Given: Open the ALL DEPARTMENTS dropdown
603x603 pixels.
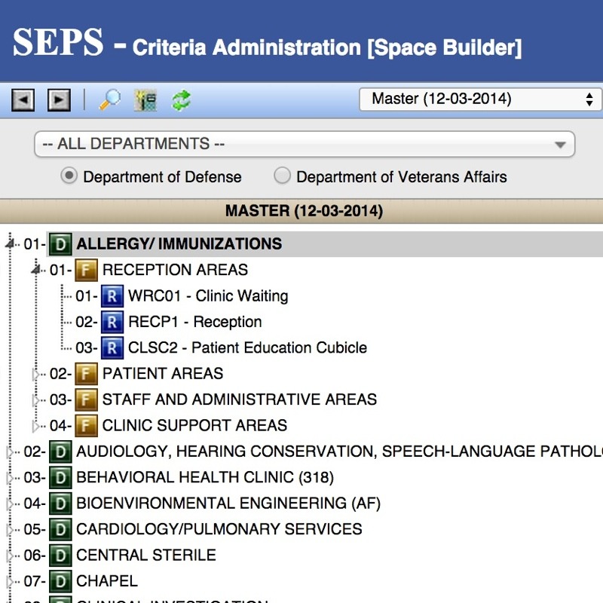Looking at the screenshot, I should click(x=305, y=144).
